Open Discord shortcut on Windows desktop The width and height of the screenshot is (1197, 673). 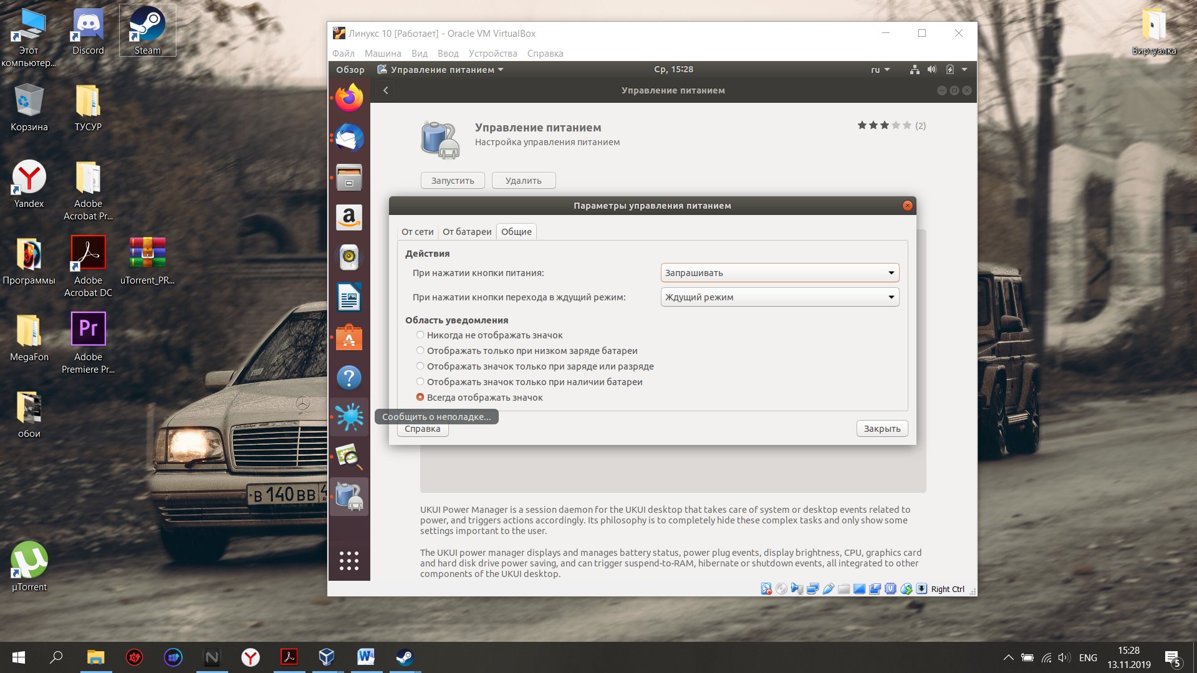pos(88,31)
